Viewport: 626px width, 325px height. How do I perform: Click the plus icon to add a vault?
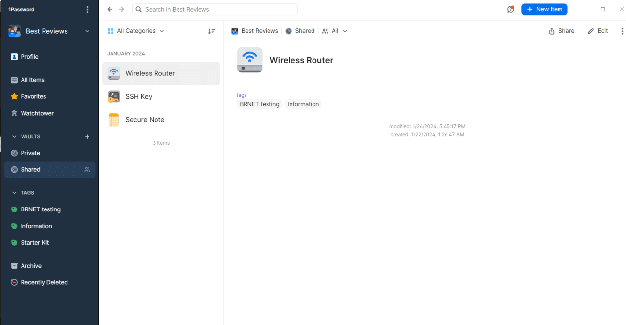(x=87, y=137)
